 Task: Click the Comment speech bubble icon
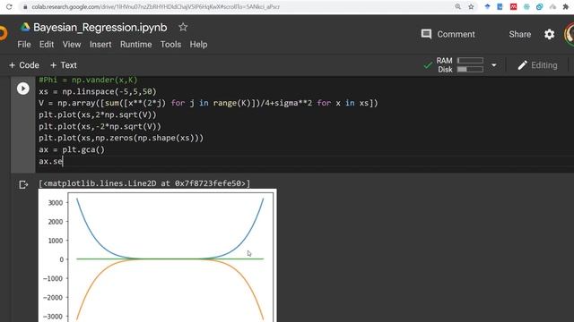426,34
